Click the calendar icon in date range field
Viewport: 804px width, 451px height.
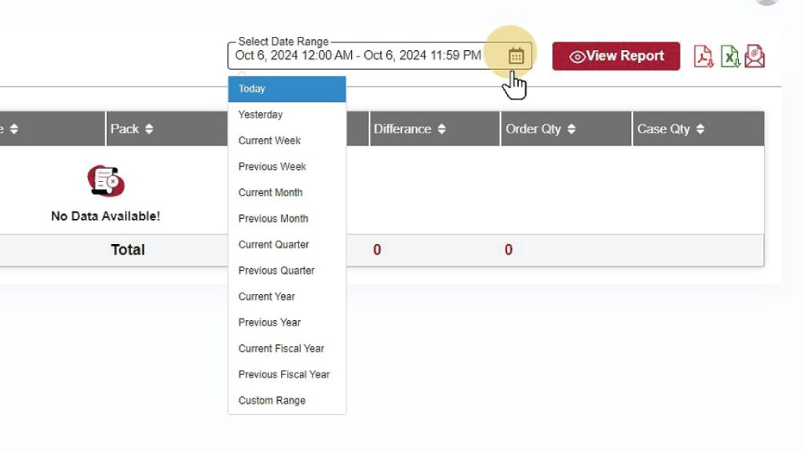(x=516, y=56)
